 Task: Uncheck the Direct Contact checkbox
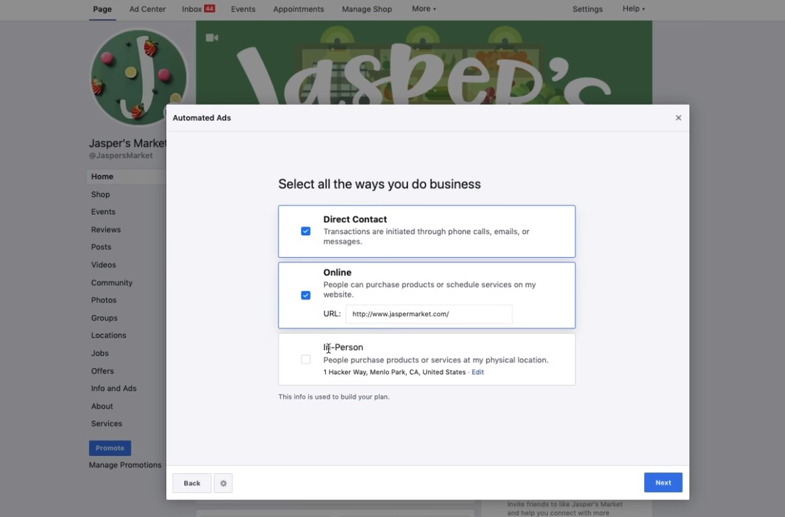(x=305, y=231)
